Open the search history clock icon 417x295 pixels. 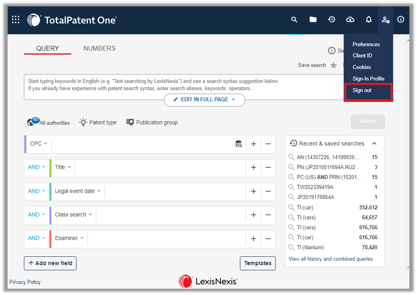point(332,19)
